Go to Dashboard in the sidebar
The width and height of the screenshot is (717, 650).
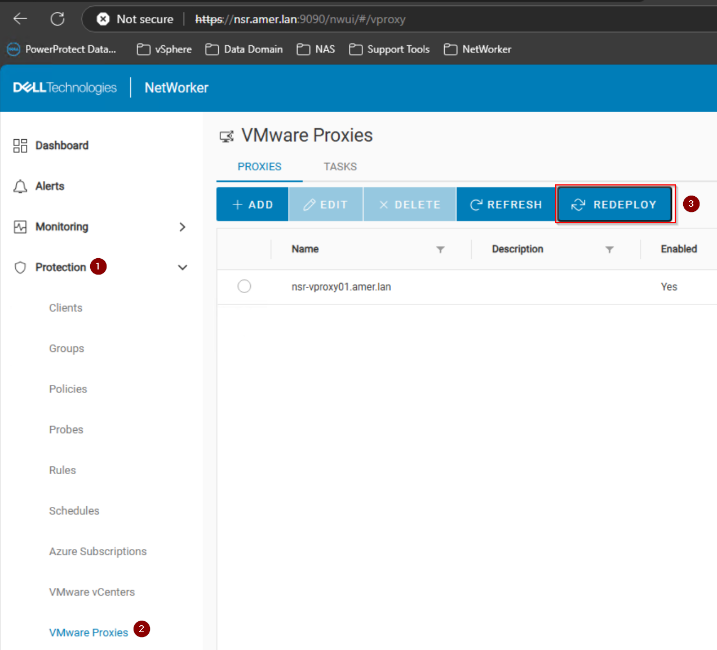(x=62, y=145)
